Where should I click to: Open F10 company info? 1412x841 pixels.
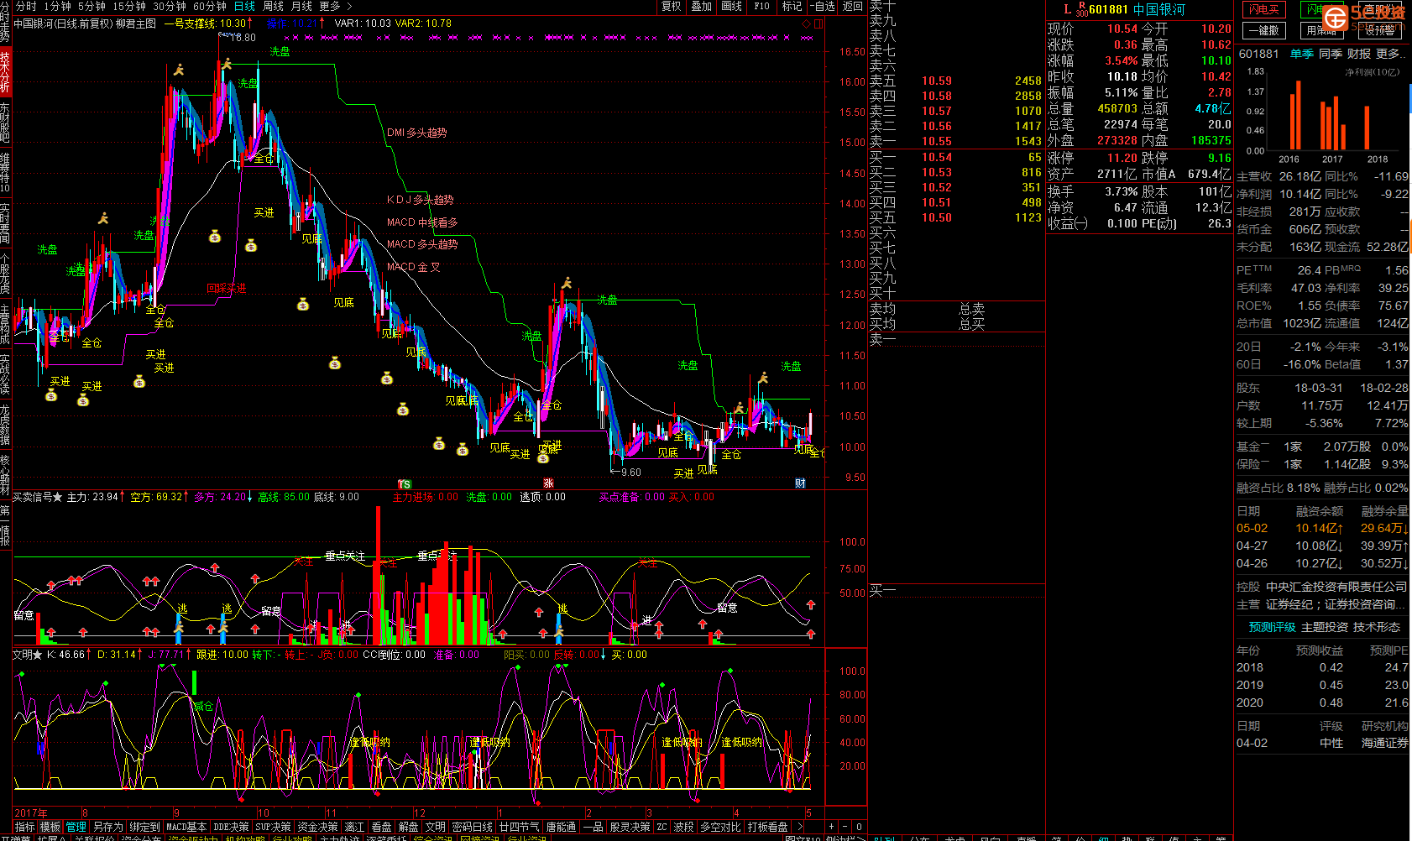tap(761, 6)
